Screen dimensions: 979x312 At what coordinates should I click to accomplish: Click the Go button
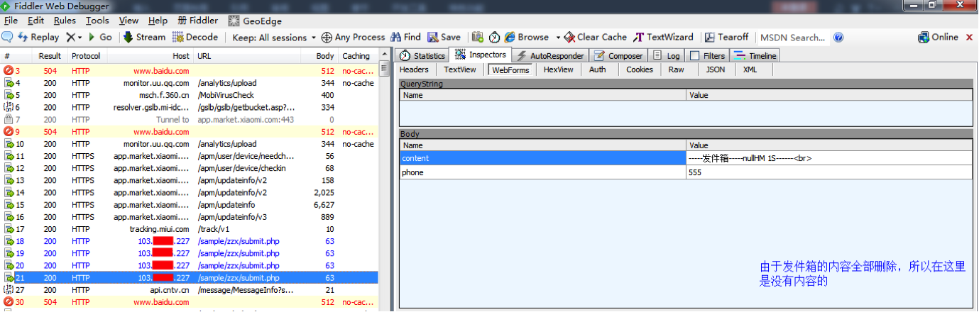(100, 38)
